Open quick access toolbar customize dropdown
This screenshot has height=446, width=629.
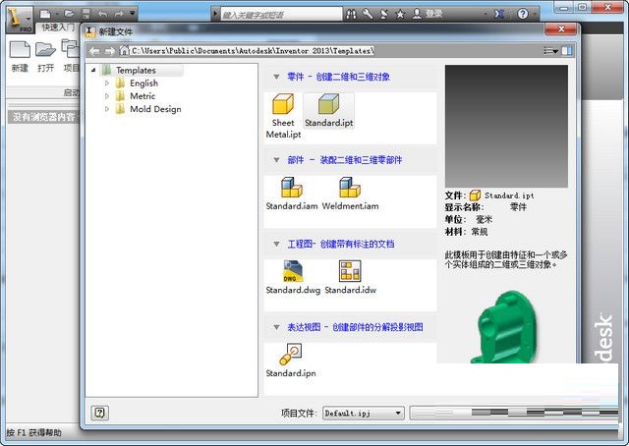[x=133, y=14]
